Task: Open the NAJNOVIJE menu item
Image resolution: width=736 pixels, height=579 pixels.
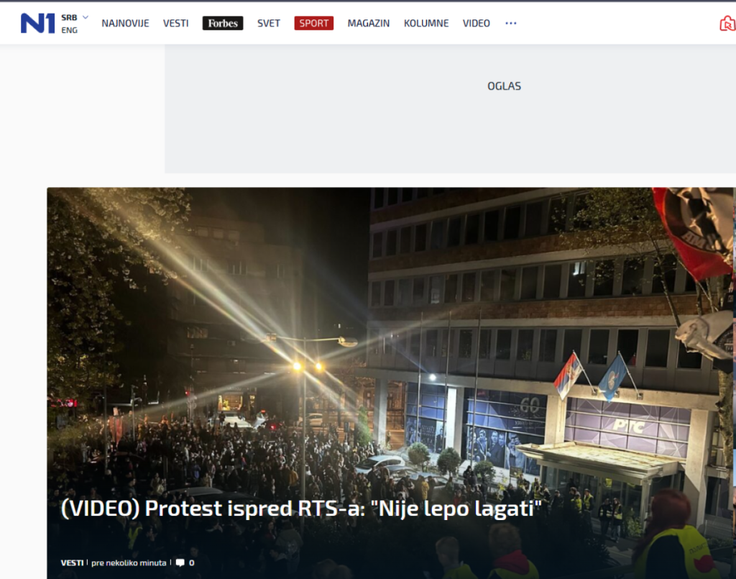Action: [x=125, y=23]
